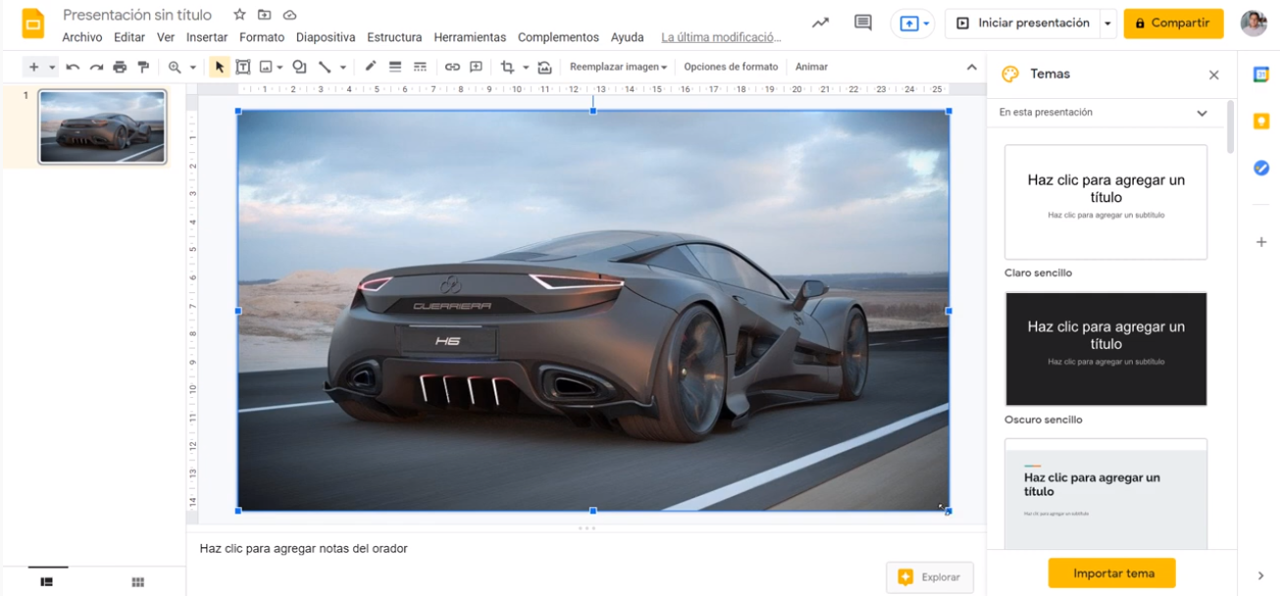
Task: Open the insert image dropdown arrow
Action: [x=281, y=68]
